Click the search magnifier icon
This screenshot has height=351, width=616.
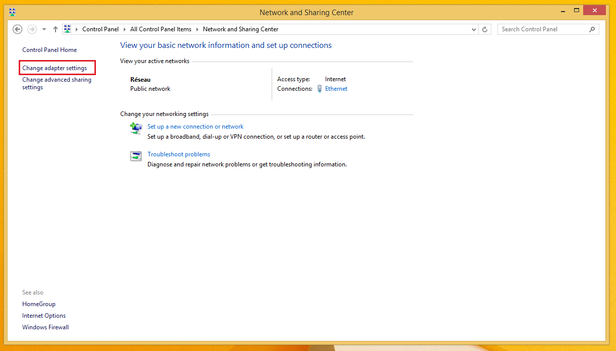click(592, 29)
